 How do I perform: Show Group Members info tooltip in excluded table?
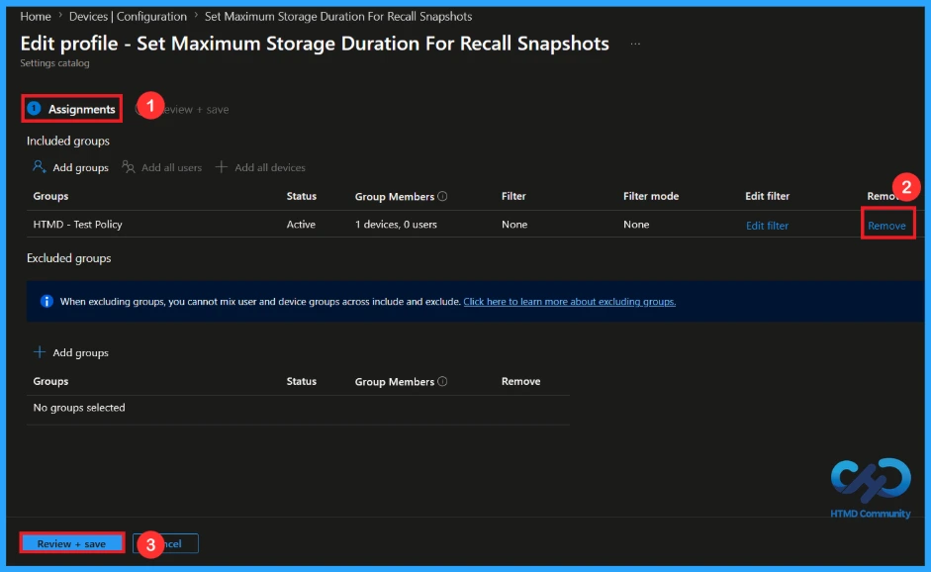tap(442, 381)
